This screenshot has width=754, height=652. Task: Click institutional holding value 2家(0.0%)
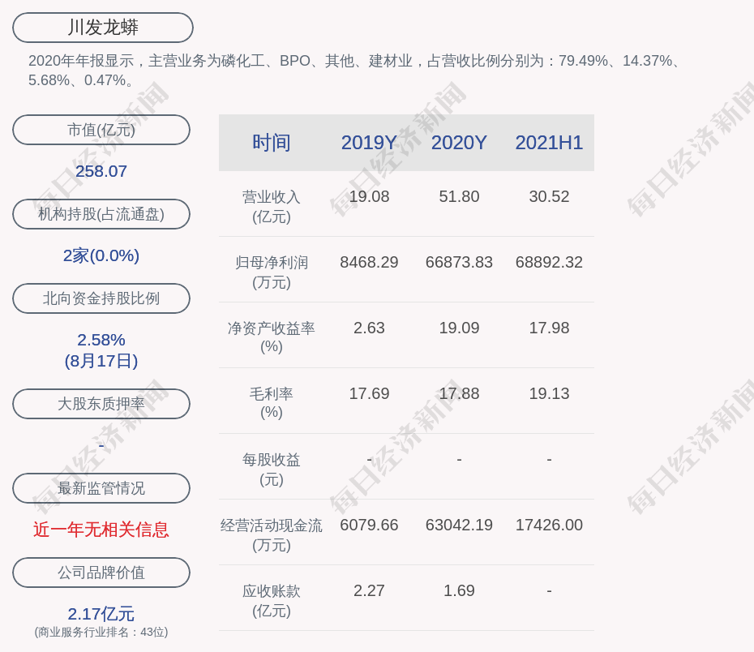(x=101, y=255)
